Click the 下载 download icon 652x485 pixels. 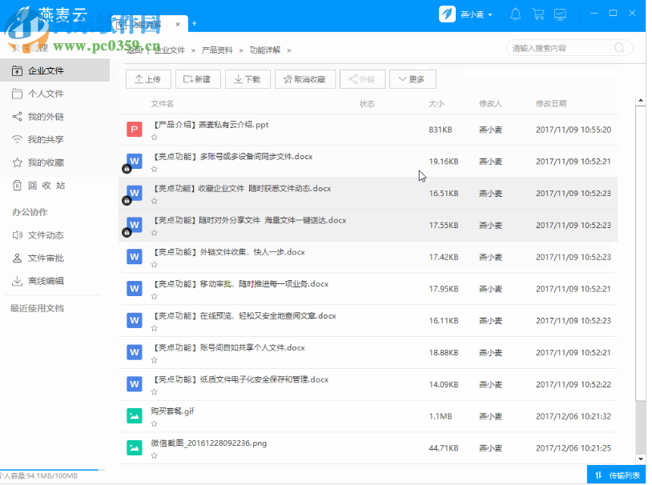point(238,79)
